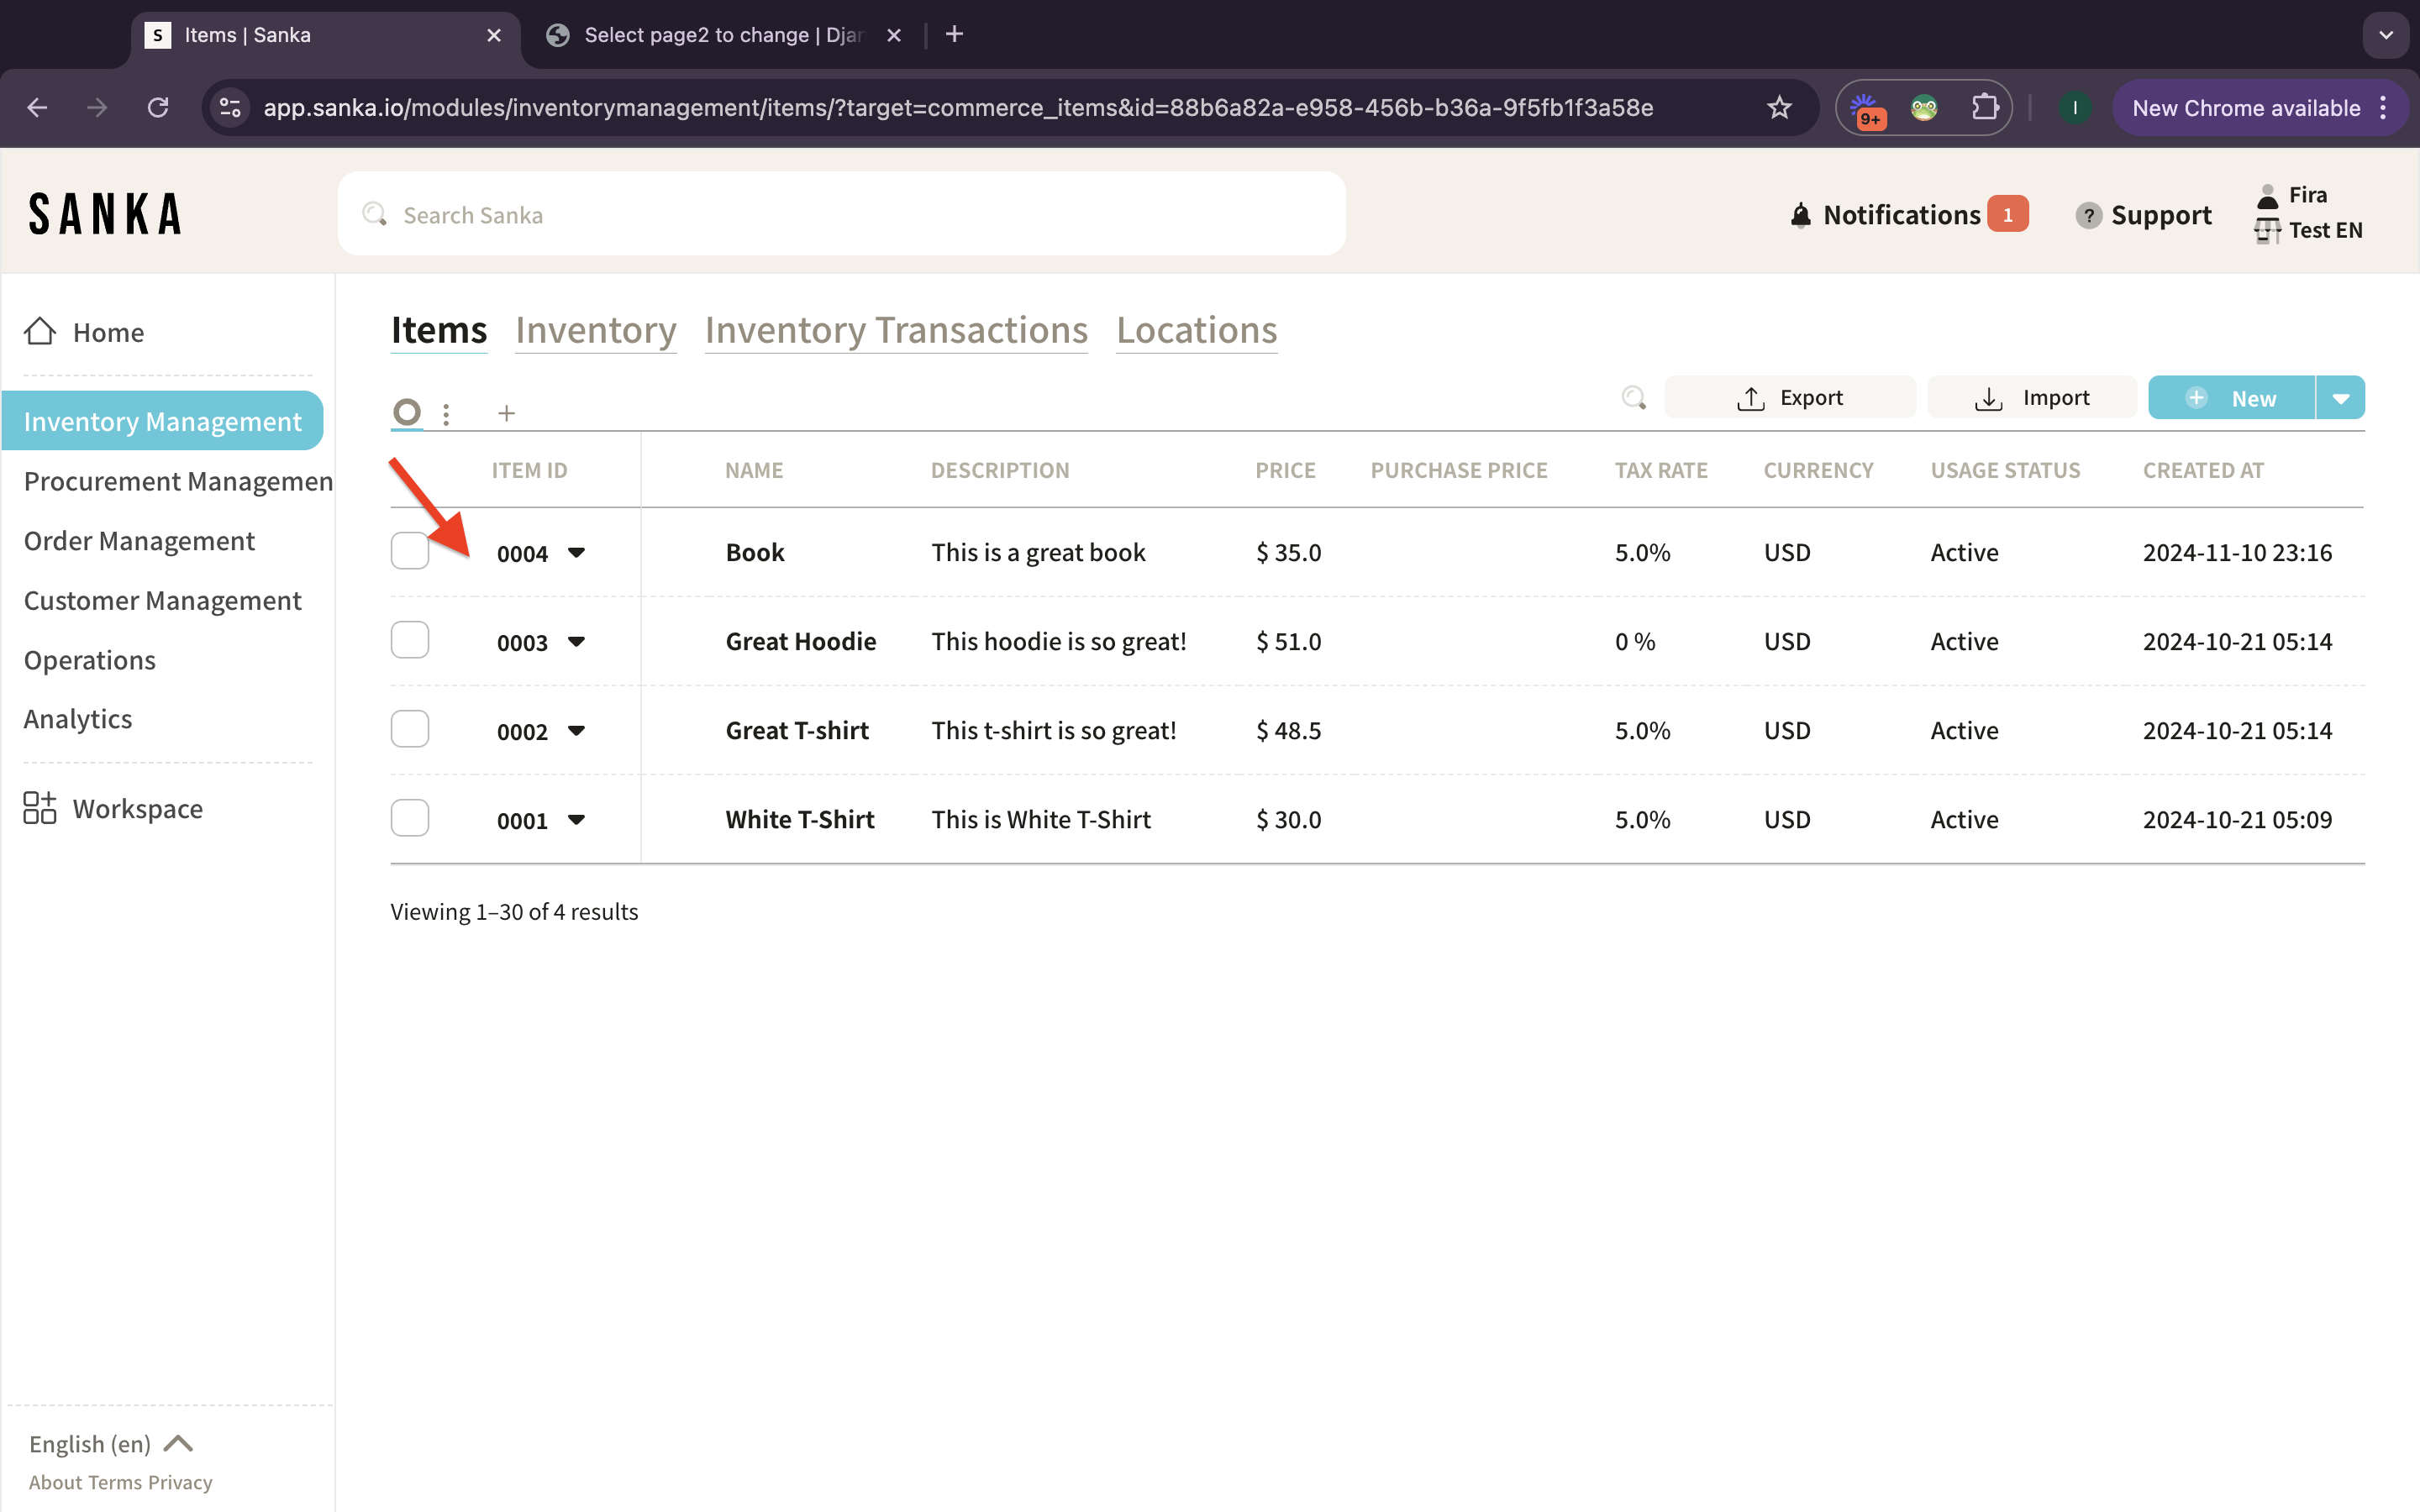Click the Home house icon in sidebar

point(40,332)
